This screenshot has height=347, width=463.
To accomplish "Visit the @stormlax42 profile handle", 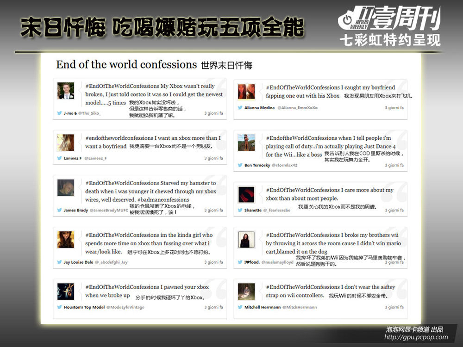I will coord(284,165).
